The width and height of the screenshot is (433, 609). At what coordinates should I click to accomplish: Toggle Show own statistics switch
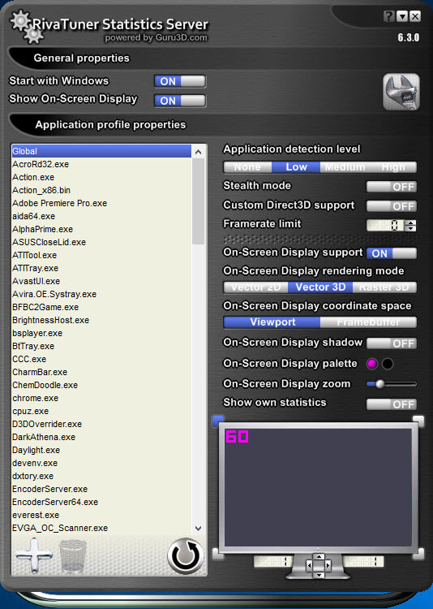click(392, 404)
